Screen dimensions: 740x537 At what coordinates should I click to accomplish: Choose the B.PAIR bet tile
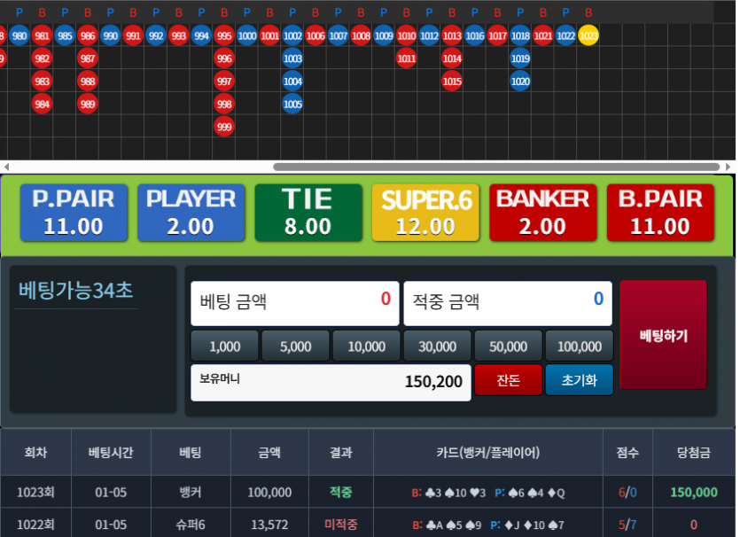click(x=660, y=212)
